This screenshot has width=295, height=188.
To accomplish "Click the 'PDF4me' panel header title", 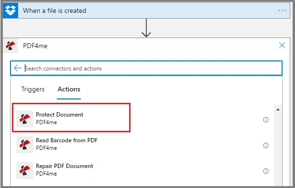I will pyautogui.click(x=35, y=46).
